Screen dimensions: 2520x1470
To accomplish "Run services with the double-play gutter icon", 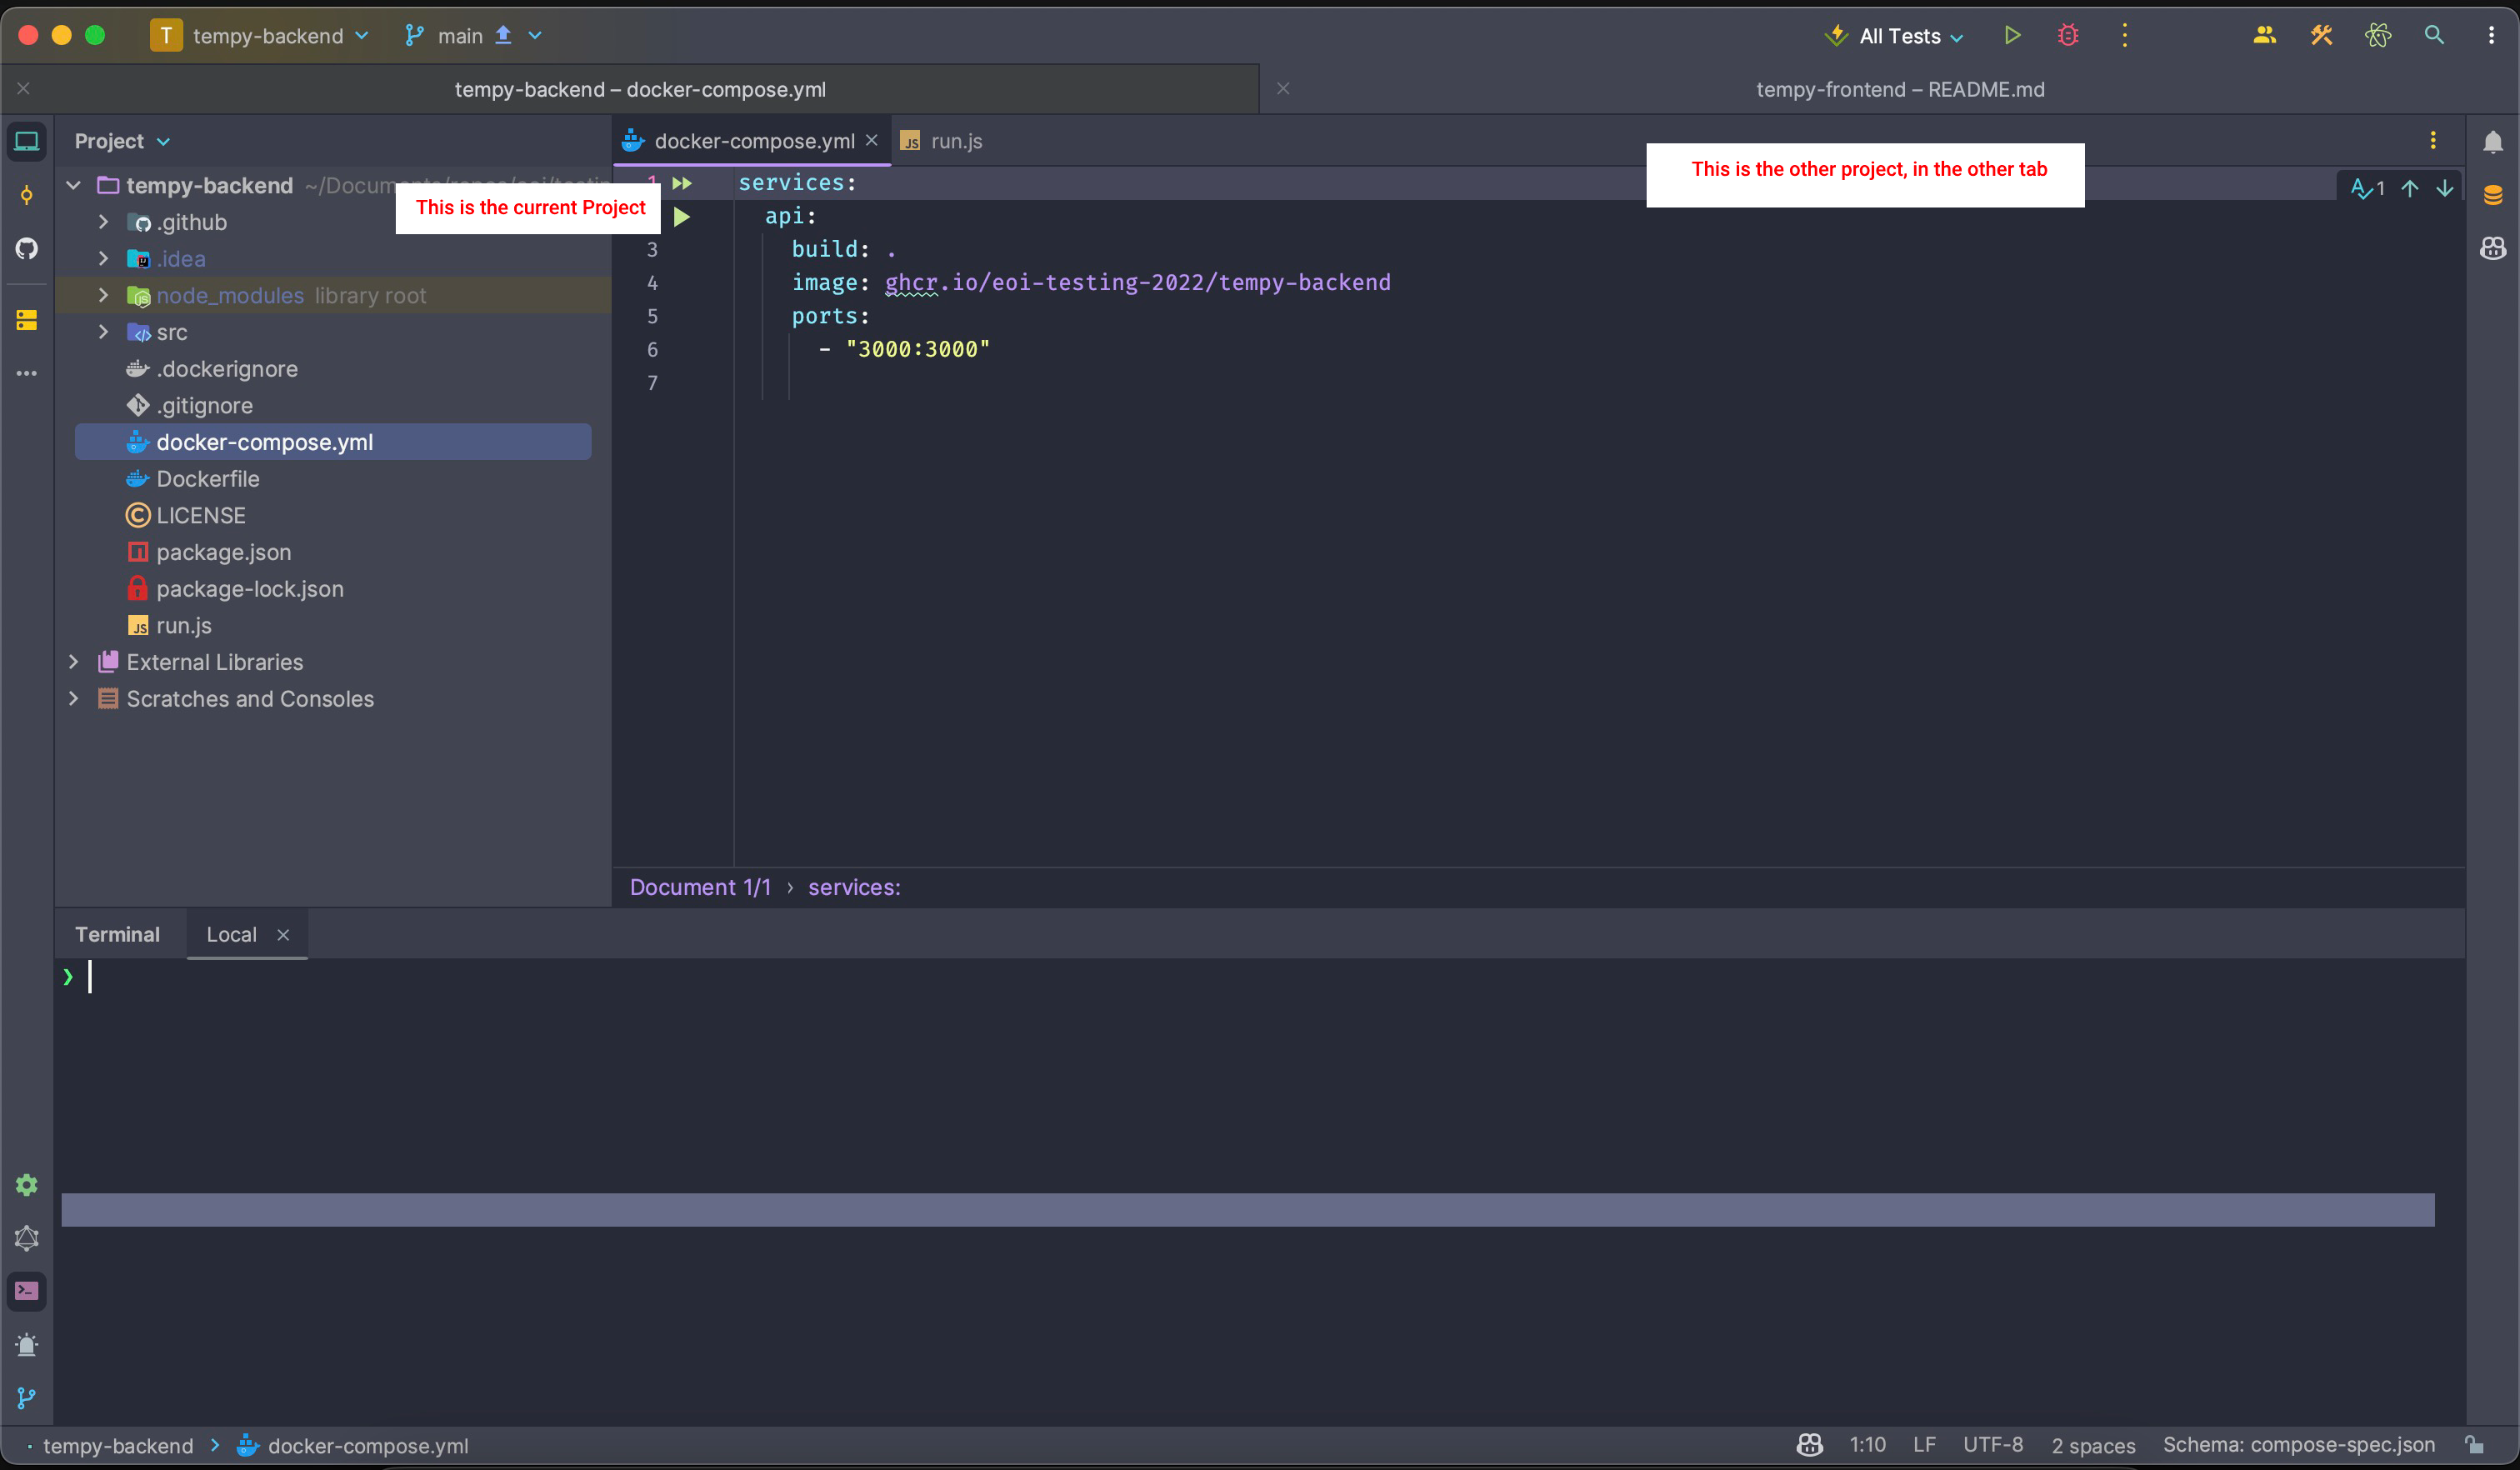I will tap(683, 182).
